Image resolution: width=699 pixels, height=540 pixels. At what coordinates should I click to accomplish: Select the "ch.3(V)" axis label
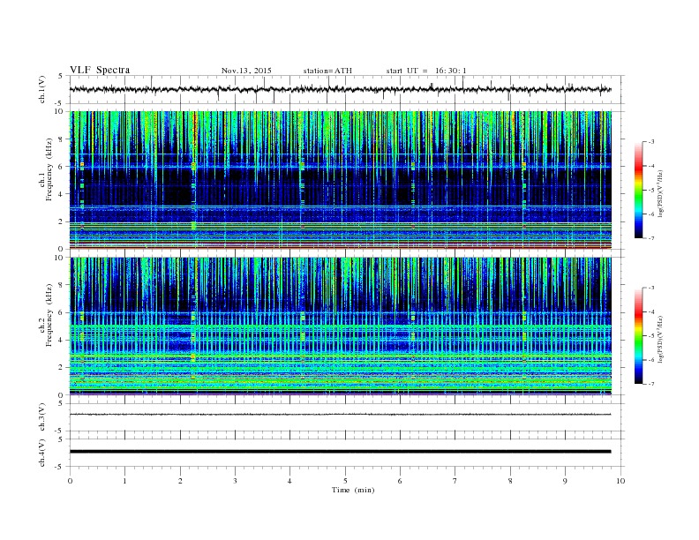click(42, 417)
